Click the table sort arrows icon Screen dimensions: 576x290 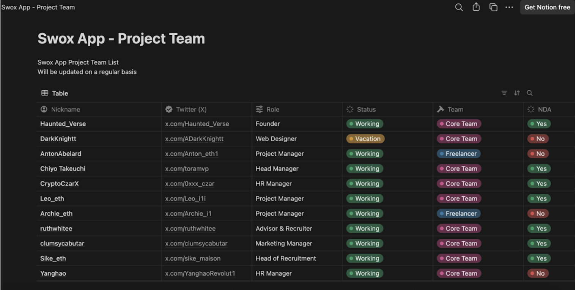[x=517, y=93]
